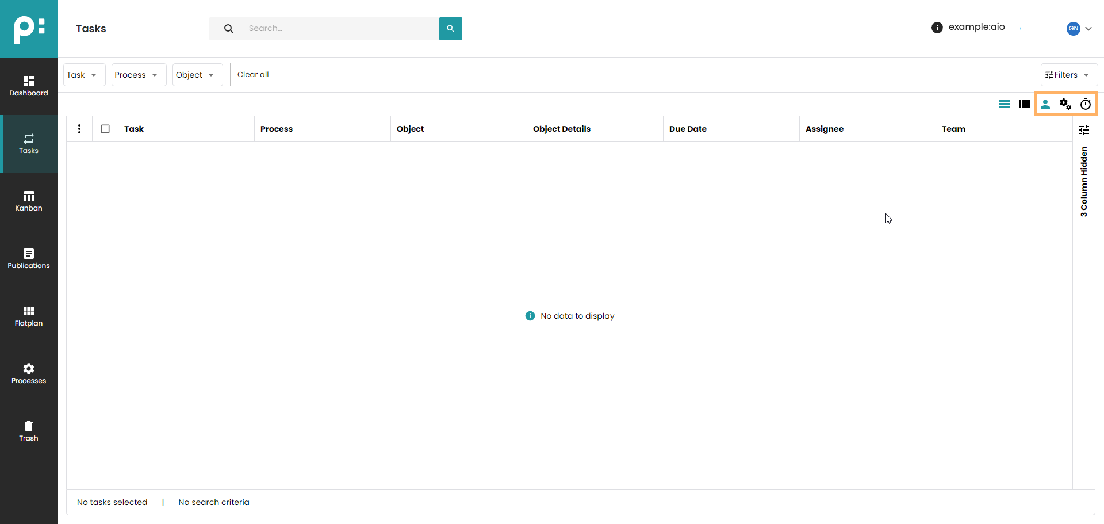This screenshot has width=1104, height=524.
Task: Go to Kanban in the sidebar
Action: click(x=29, y=201)
